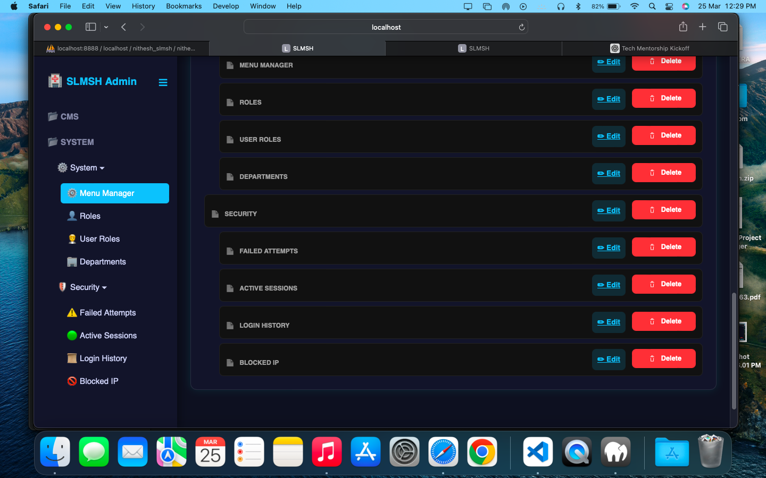This screenshot has height=478, width=766.
Task: Open Failed Attempts from sidebar
Action: coord(107,313)
